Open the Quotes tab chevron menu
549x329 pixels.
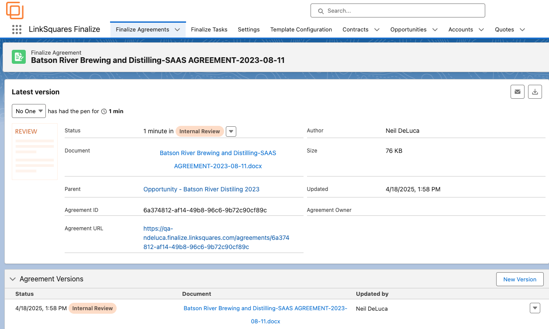coord(521,30)
